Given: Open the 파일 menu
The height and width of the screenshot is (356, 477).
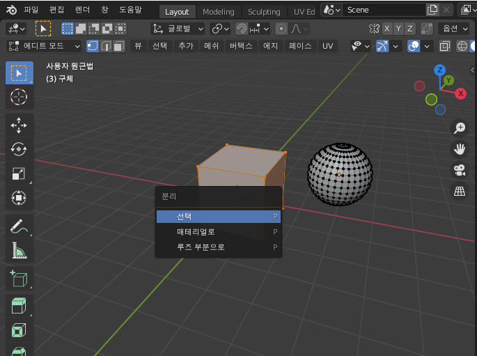Looking at the screenshot, I should point(31,10).
